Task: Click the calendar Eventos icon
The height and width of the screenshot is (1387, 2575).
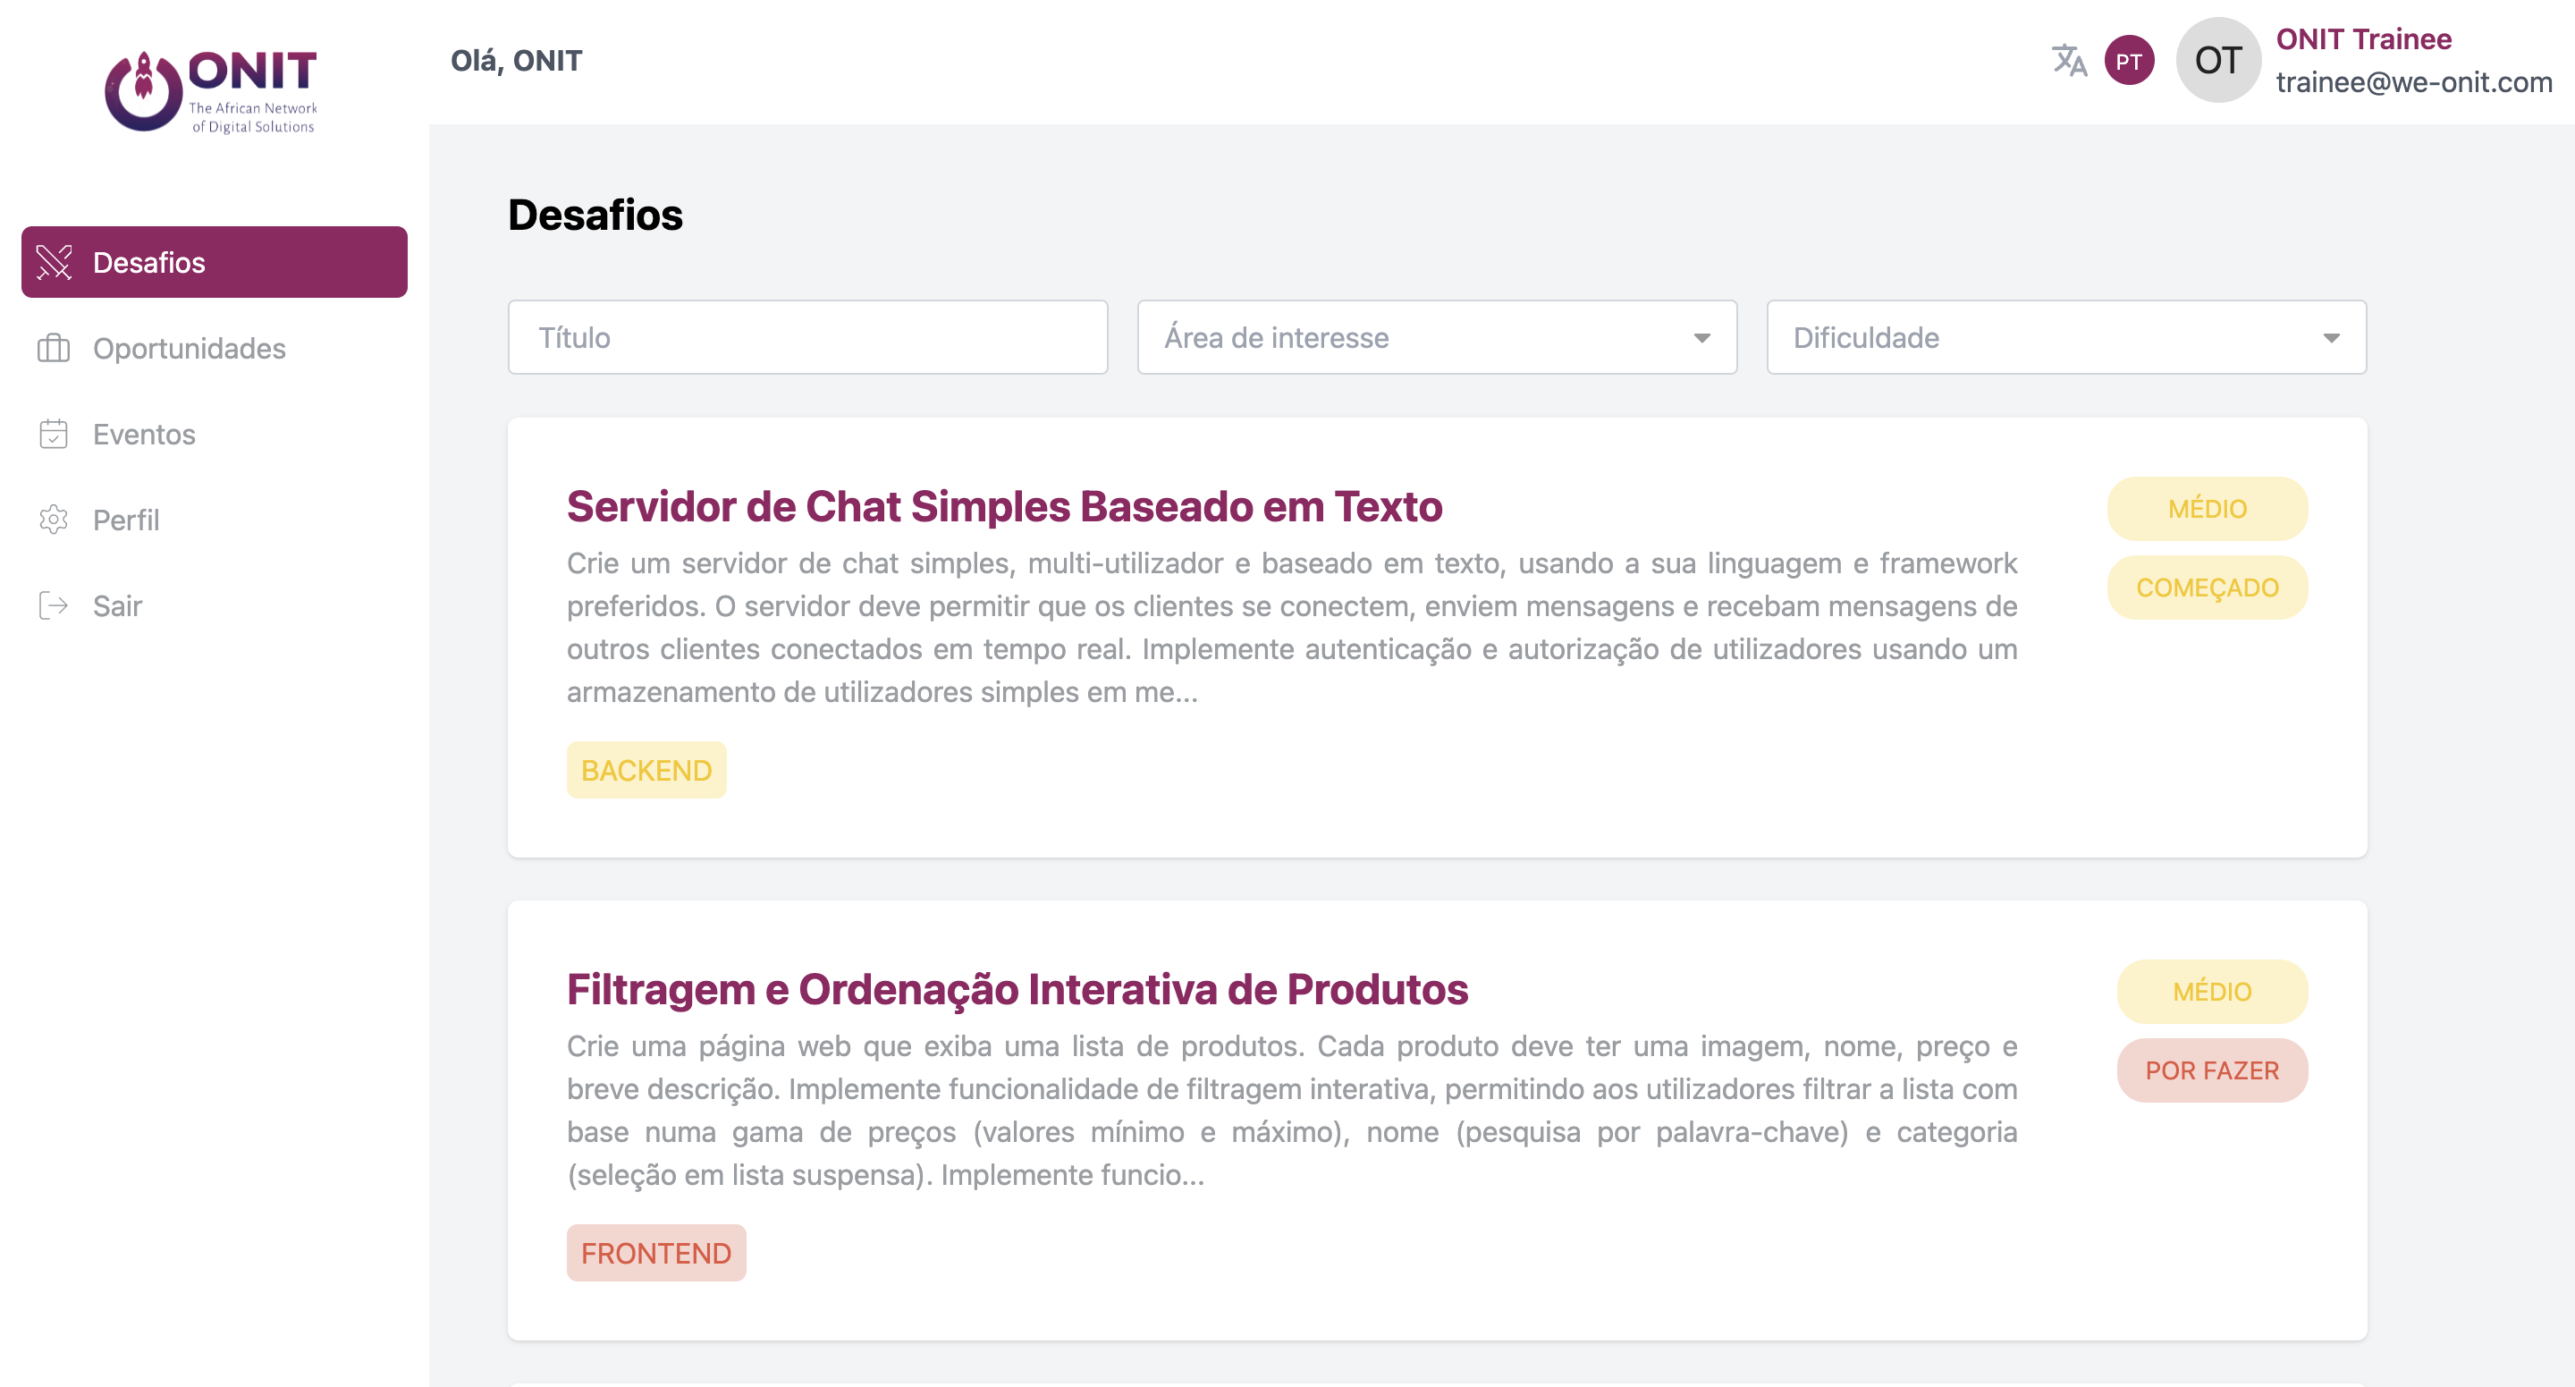Action: coord(54,434)
